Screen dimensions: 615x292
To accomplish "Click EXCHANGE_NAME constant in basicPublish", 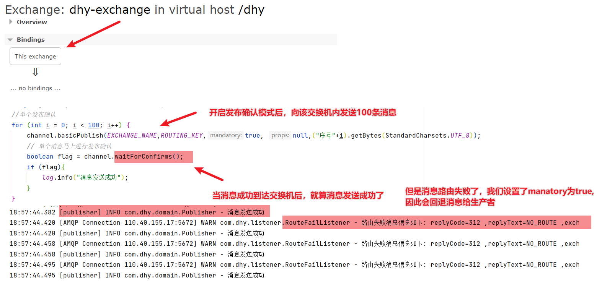I will pyautogui.click(x=132, y=136).
